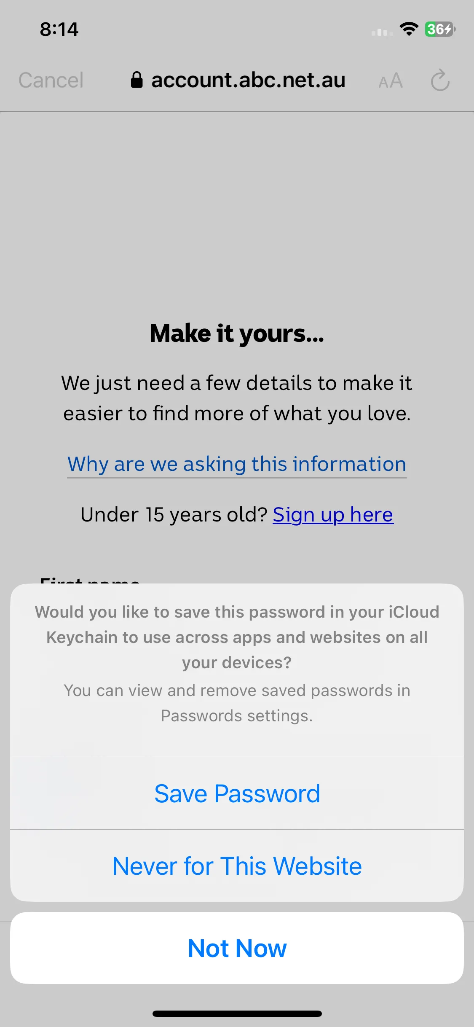Follow the Sign up here link
Screen dimensions: 474x1027
pos(333,515)
